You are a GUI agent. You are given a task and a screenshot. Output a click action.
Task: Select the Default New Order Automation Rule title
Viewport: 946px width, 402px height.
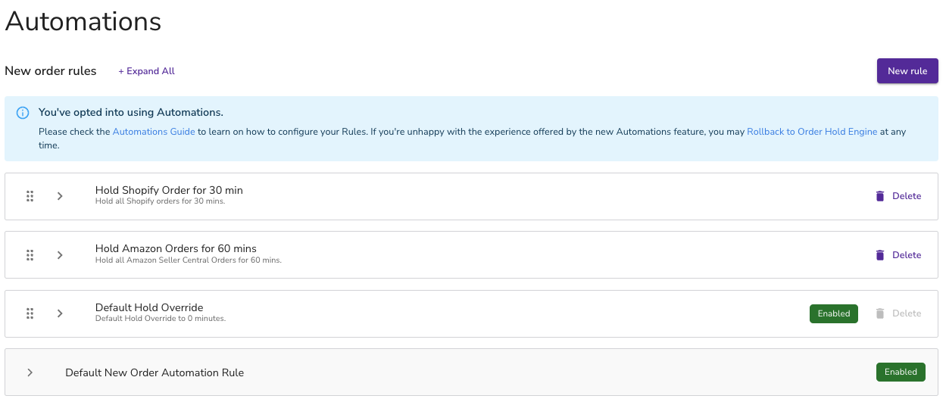tap(155, 372)
